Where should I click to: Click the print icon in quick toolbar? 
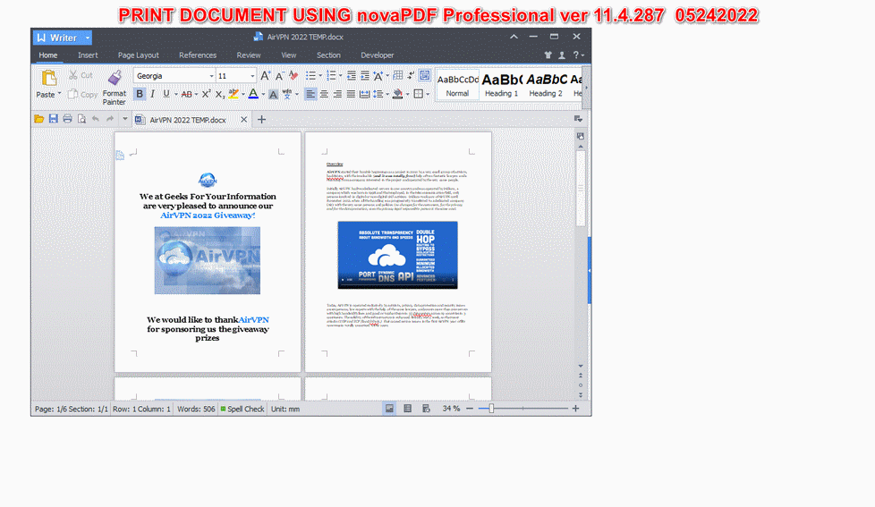(x=67, y=119)
